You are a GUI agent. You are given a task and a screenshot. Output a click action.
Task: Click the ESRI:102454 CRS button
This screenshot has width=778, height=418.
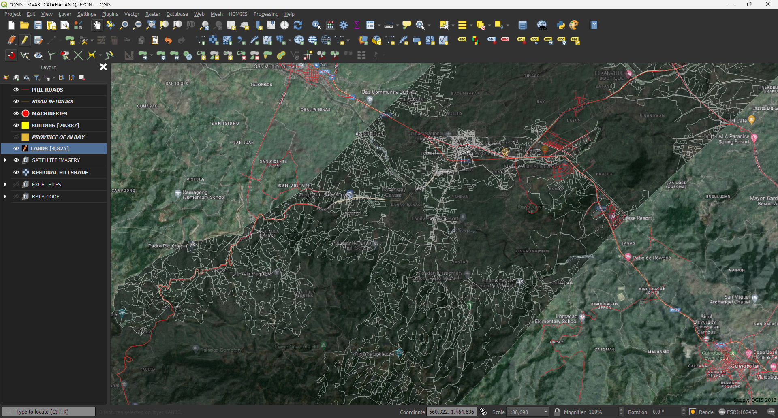point(738,412)
